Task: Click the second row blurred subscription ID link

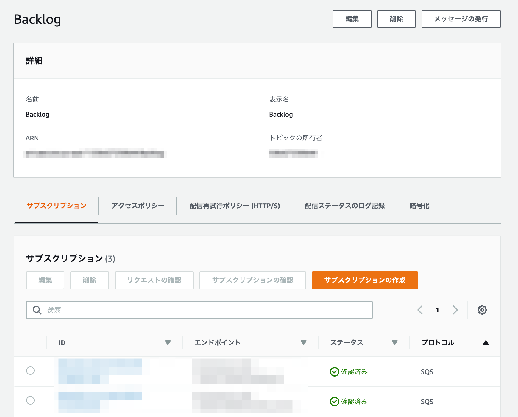Action: click(x=100, y=402)
